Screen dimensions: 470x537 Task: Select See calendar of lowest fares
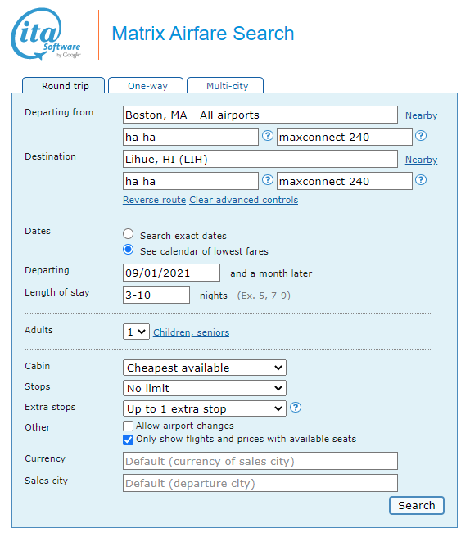[128, 250]
